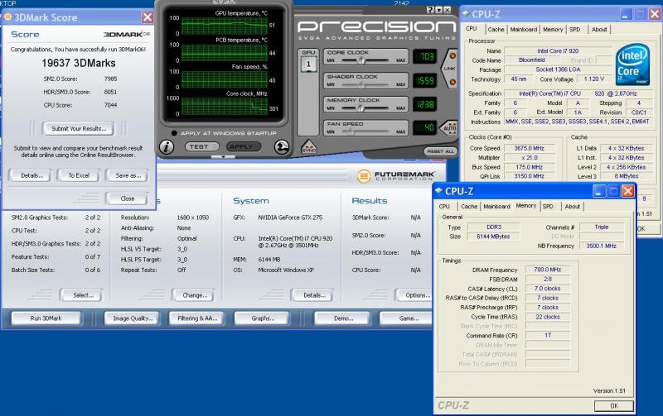Select Memory tab in rear CPU-Z window
Screen dimensions: 663x416
pos(553,29)
